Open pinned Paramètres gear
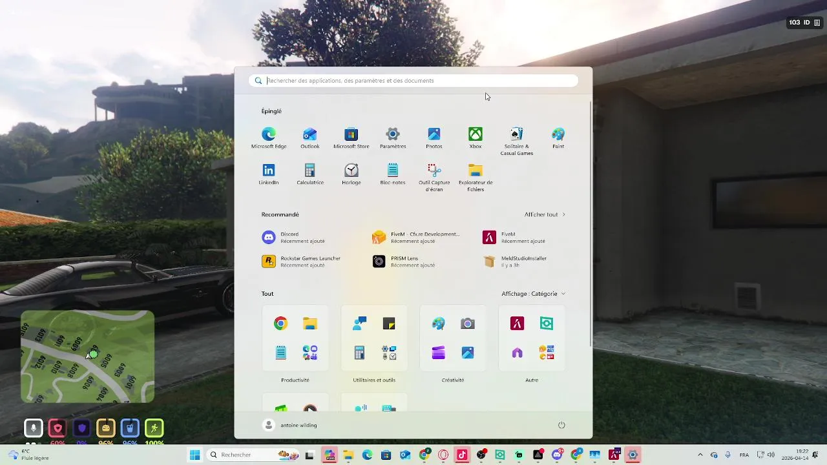Image resolution: width=827 pixels, height=465 pixels. tap(393, 138)
